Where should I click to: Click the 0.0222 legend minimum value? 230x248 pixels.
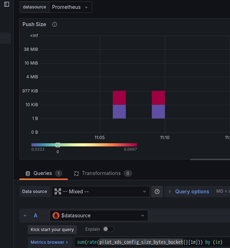pyautogui.click(x=38, y=149)
